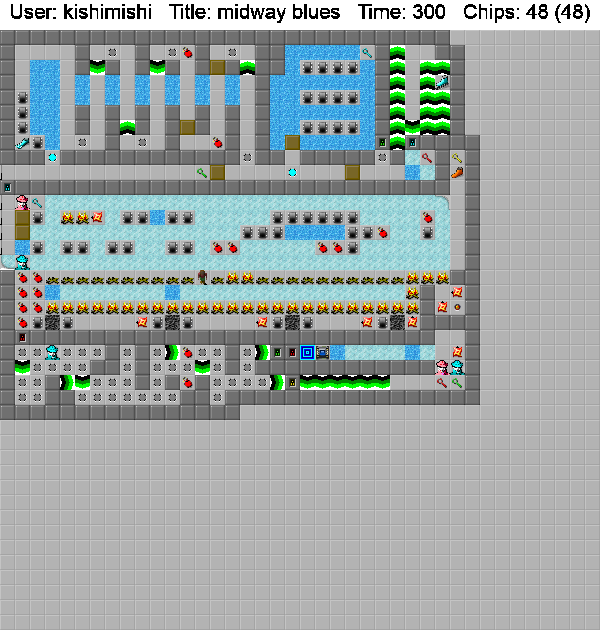The image size is (600, 630).
Task: Click the "Title: midway blues" header text
Action: 255,12
